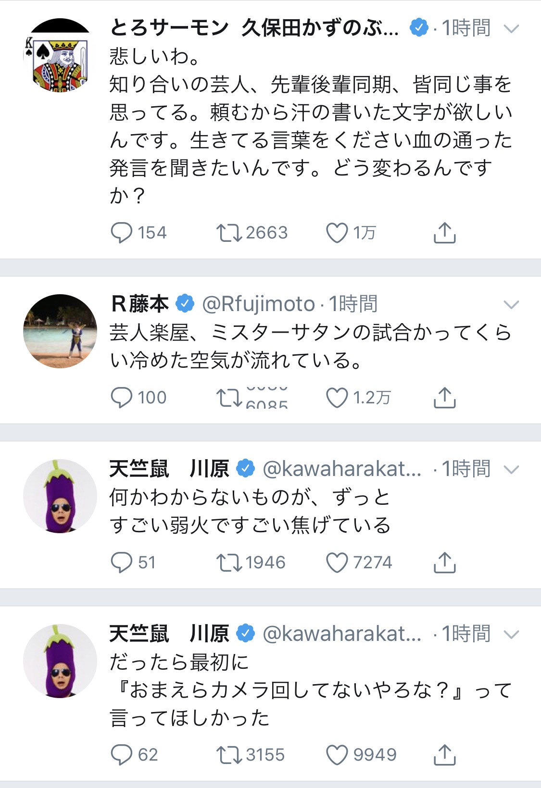Reply to the とろサーモン 久保田 tweet

(121, 233)
